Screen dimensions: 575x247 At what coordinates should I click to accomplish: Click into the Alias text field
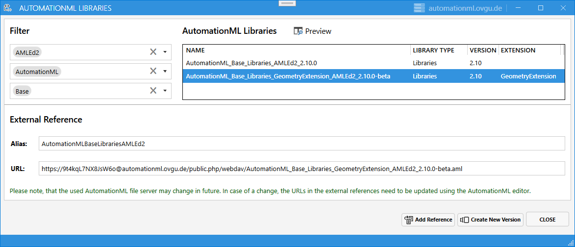click(301, 144)
